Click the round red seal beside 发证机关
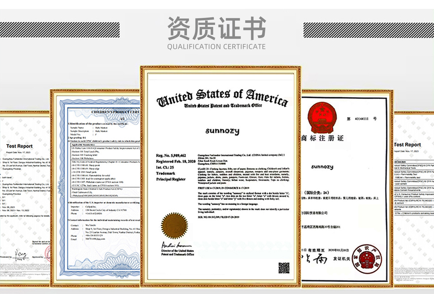The height and width of the screenshot is (294, 434). [x=367, y=259]
